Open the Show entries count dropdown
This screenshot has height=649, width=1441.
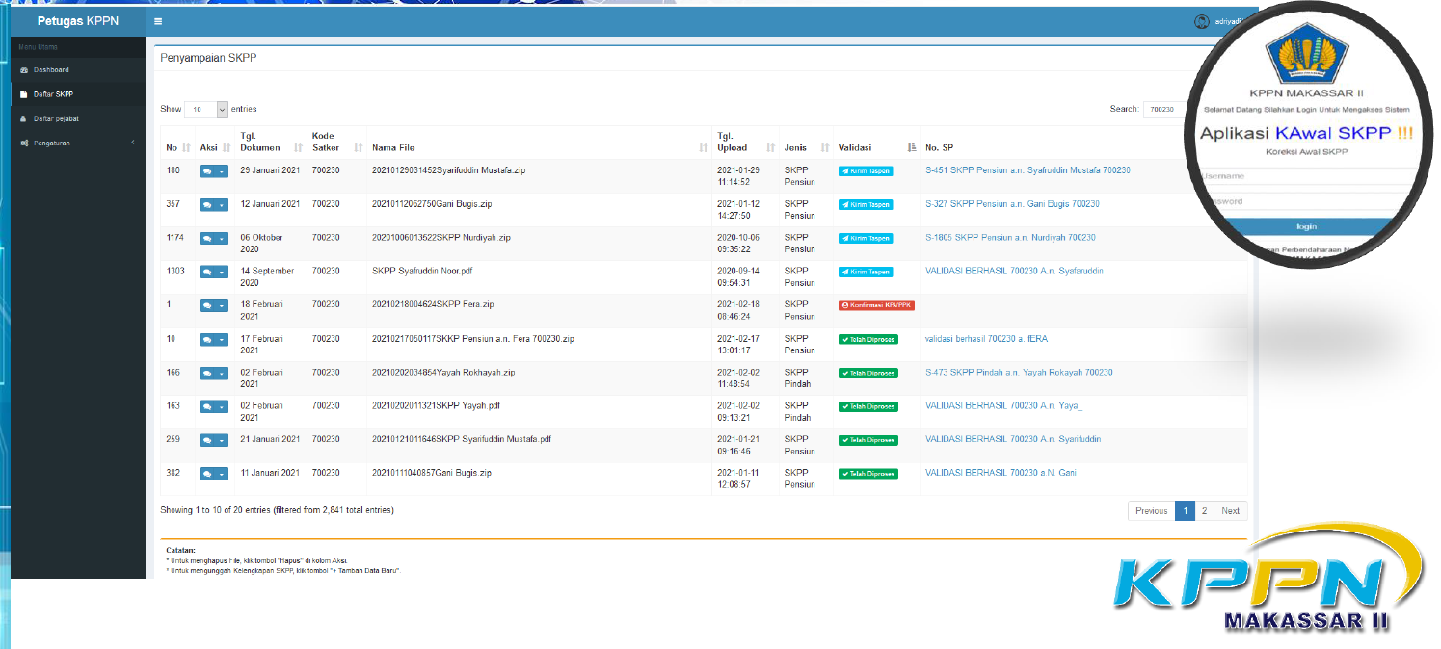pos(205,110)
